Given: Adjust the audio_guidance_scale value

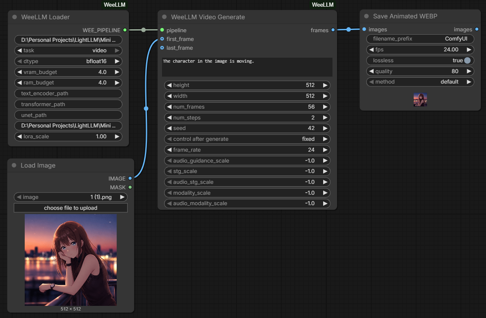Looking at the screenshot, I should (x=247, y=160).
